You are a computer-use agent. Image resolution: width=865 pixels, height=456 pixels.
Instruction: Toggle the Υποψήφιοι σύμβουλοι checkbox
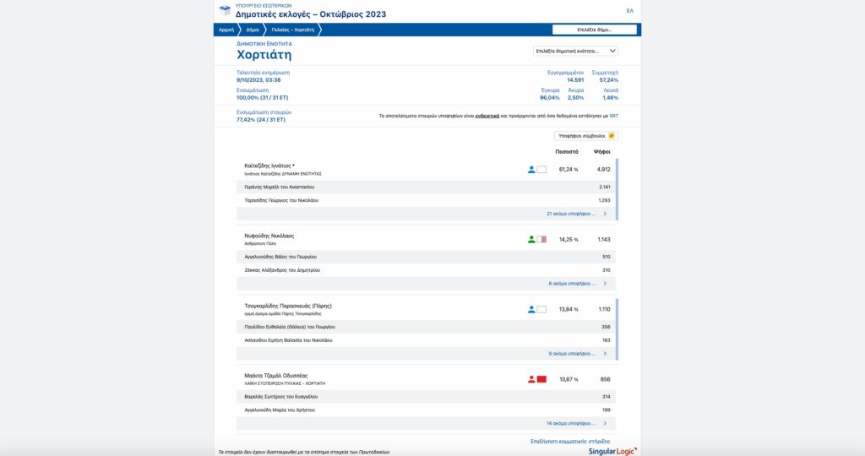coord(612,136)
